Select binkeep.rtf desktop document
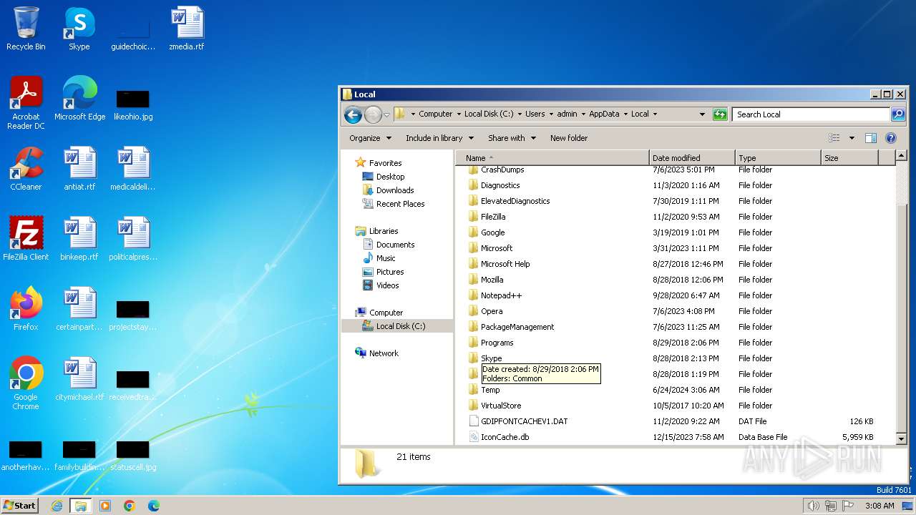 [79, 239]
